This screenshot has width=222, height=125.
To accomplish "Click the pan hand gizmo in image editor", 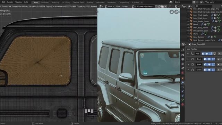I will click(x=172, y=12).
